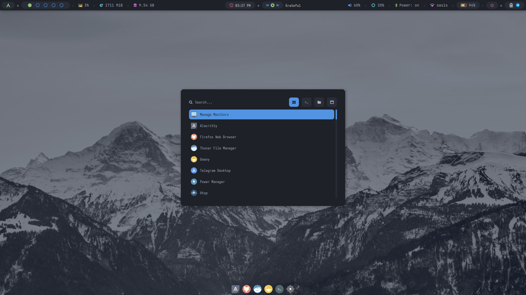Launch Geany from the list
Viewport: 526px width, 295px height.
click(x=204, y=159)
